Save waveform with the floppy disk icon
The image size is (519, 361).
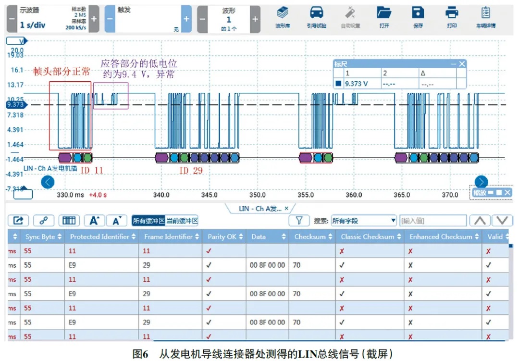pyautogui.click(x=418, y=12)
